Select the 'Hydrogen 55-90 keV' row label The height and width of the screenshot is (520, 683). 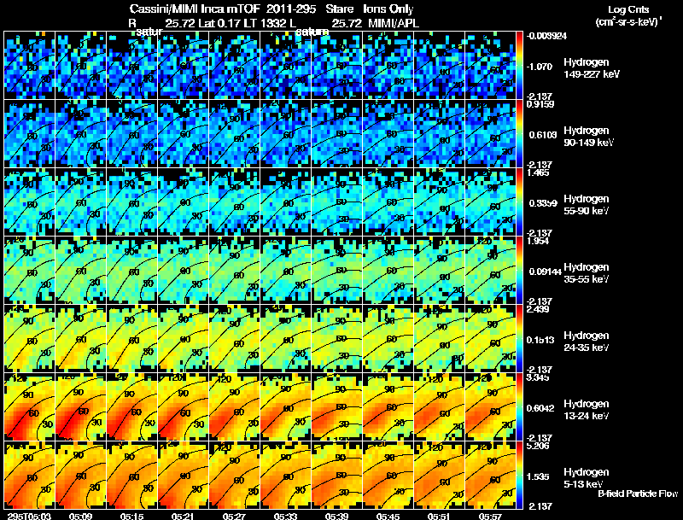(x=587, y=205)
